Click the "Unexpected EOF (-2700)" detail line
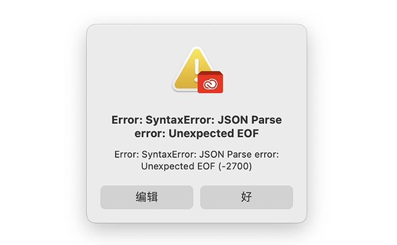This screenshot has width=397, height=245. pyautogui.click(x=197, y=166)
